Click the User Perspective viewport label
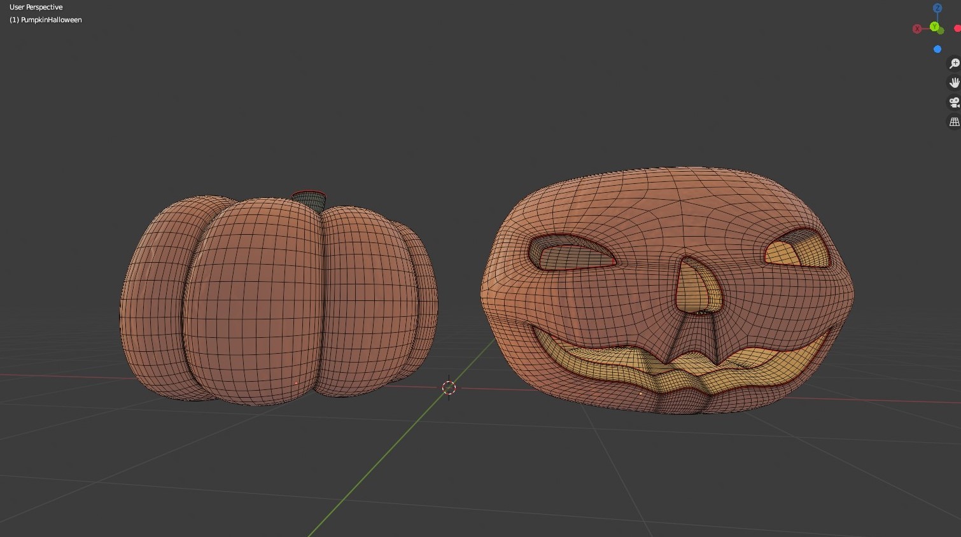961x537 pixels. pyautogui.click(x=35, y=7)
